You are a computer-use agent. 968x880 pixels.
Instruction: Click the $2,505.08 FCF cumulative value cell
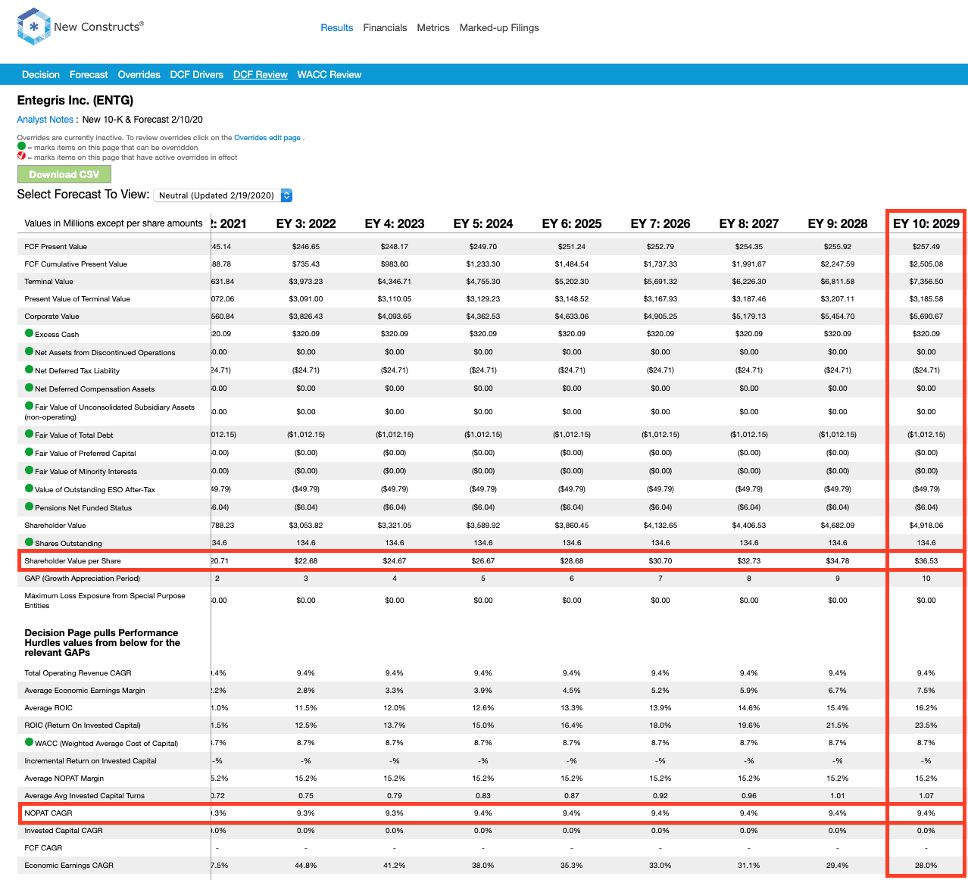click(x=926, y=264)
